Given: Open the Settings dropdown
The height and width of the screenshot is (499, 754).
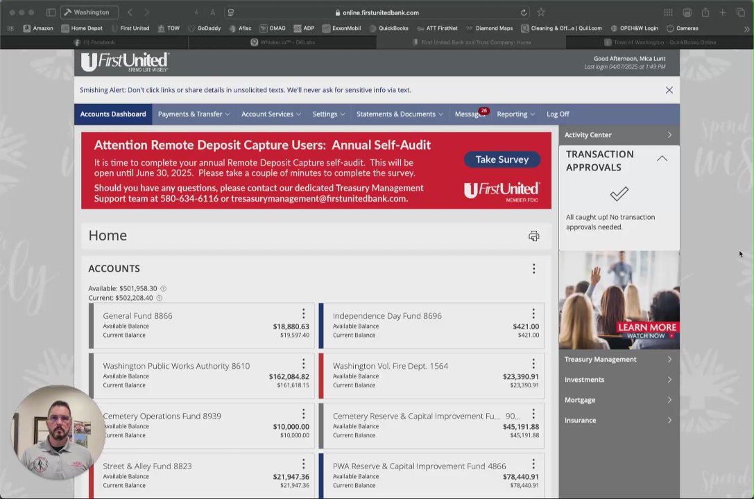Looking at the screenshot, I should [x=329, y=114].
